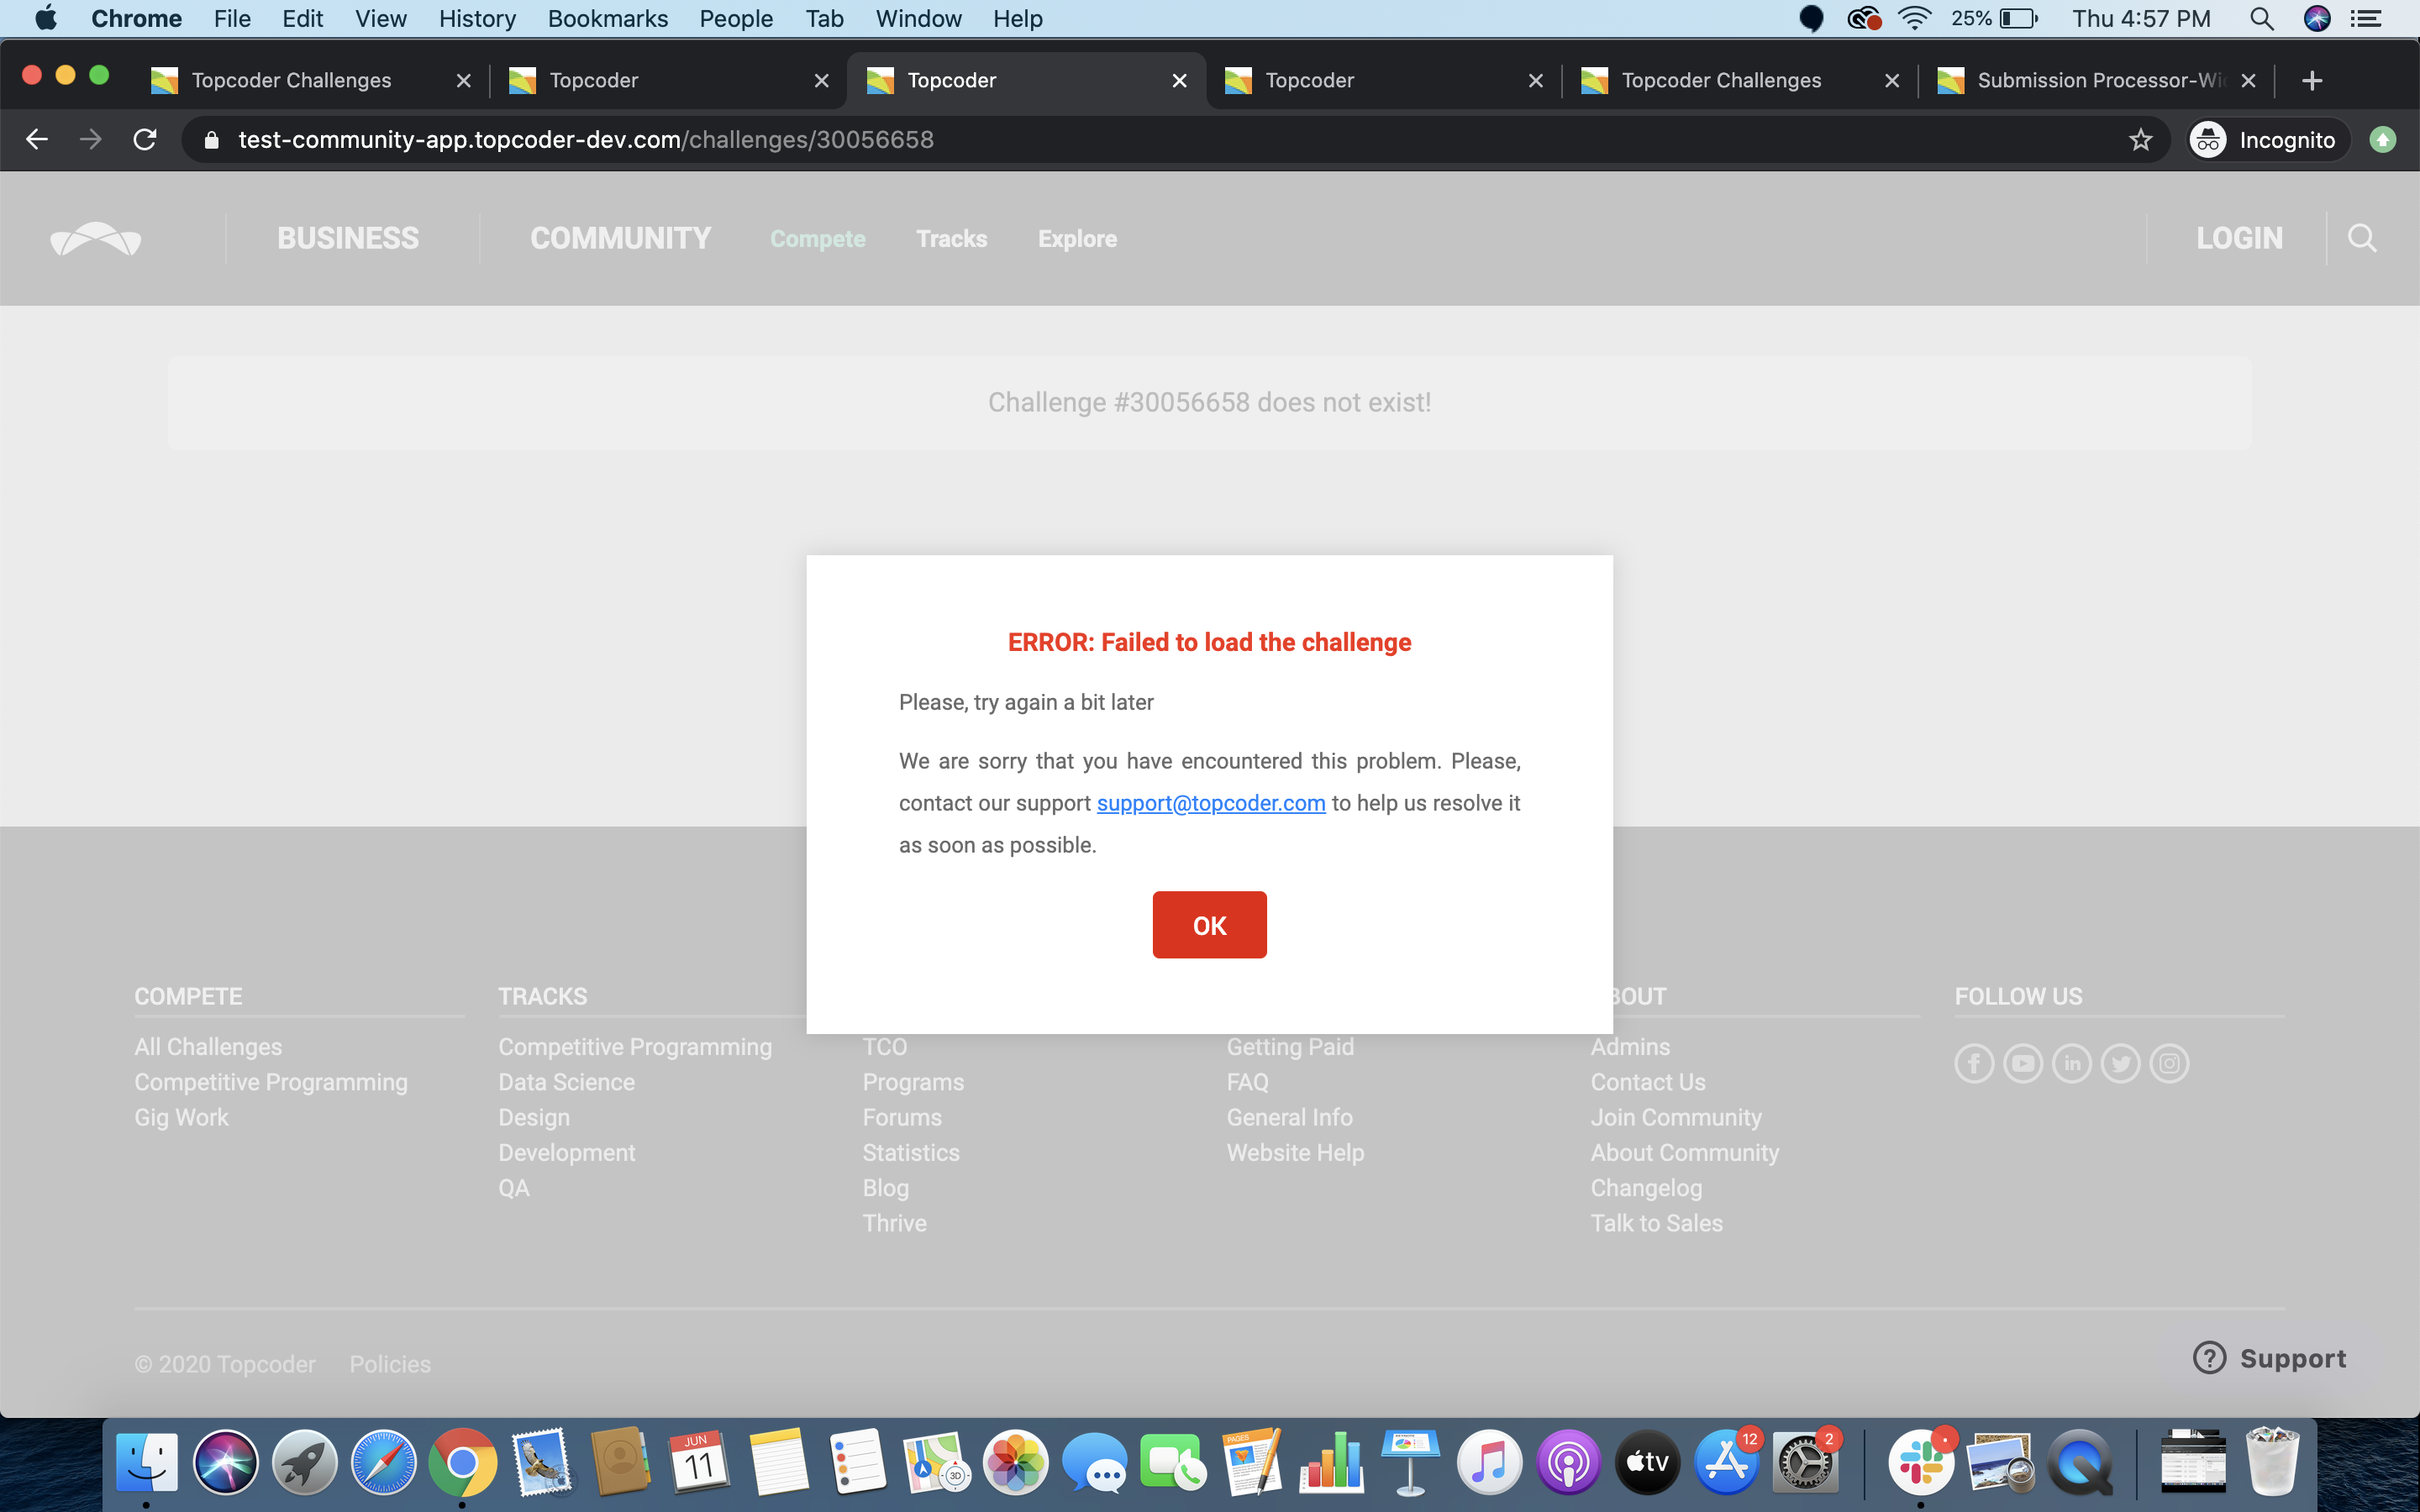Screen dimensions: 2420x1512
Task: Select Explore navigation item
Action: [x=1077, y=239]
